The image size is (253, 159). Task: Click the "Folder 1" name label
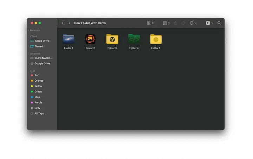pos(69,48)
